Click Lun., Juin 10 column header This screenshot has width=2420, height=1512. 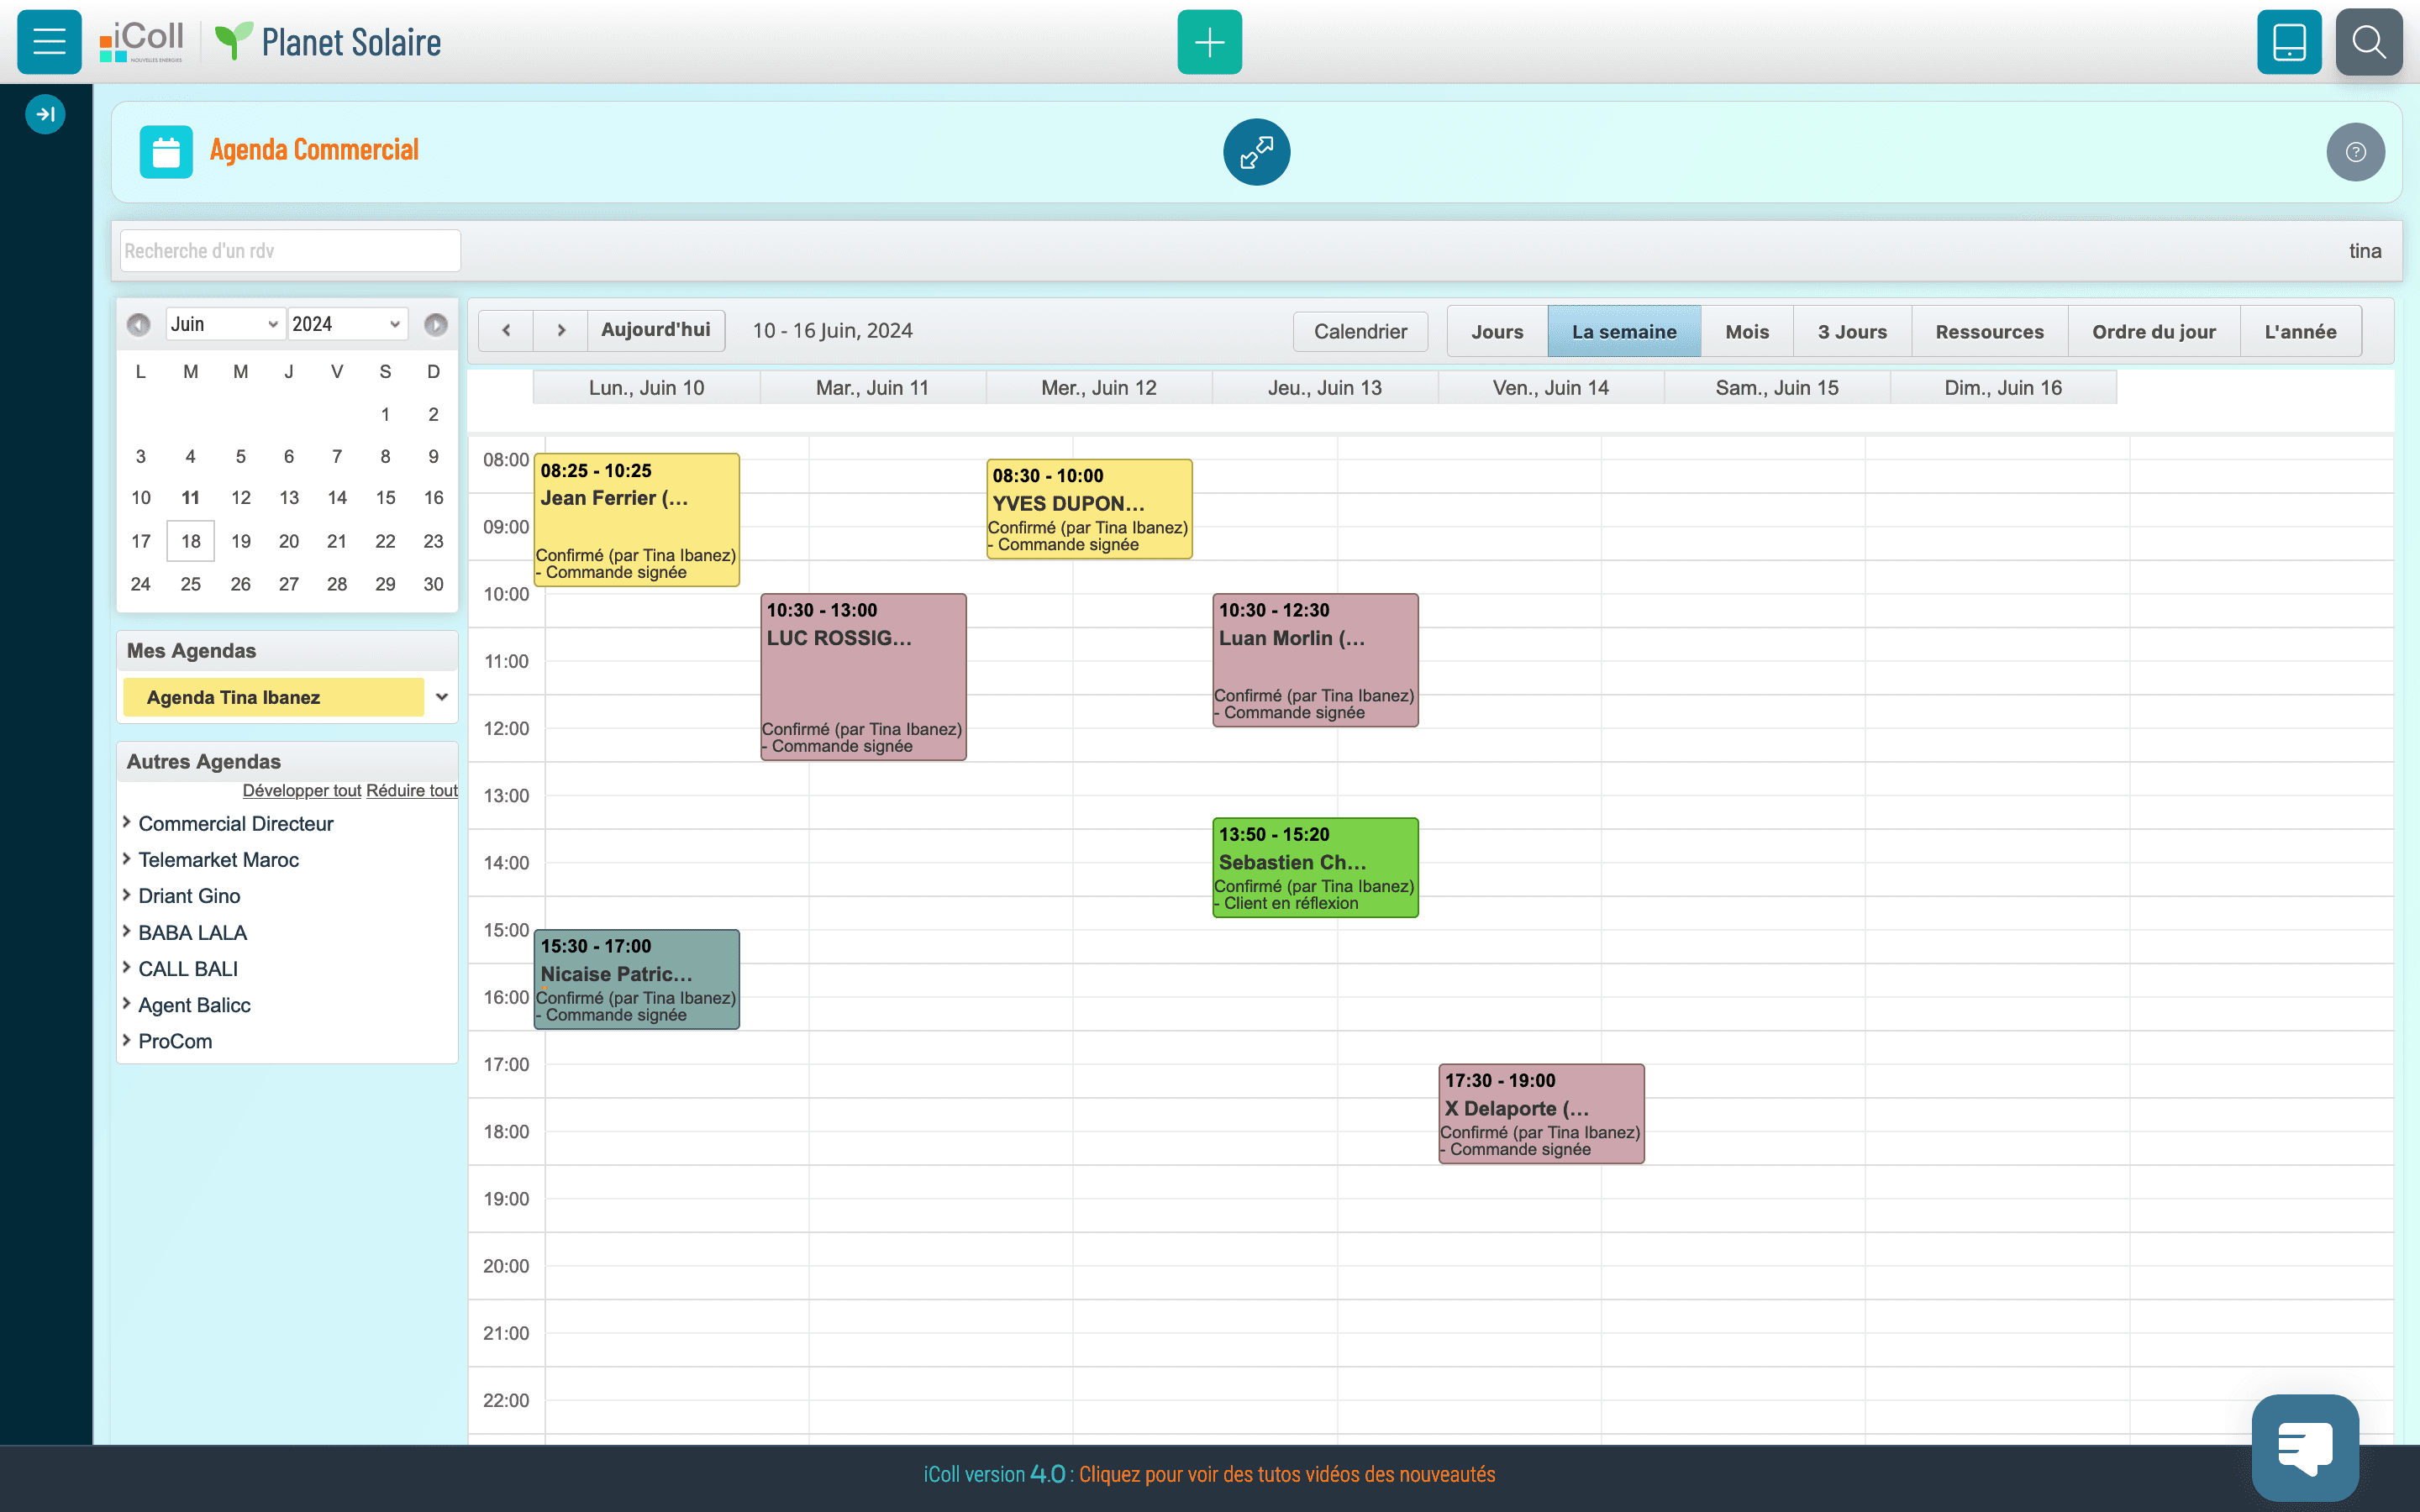tap(646, 388)
